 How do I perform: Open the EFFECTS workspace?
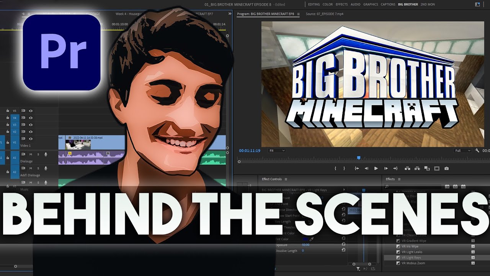(342, 4)
